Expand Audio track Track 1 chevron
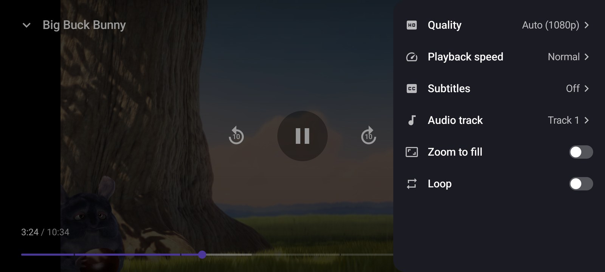Screen dimensions: 605x272 [586, 120]
